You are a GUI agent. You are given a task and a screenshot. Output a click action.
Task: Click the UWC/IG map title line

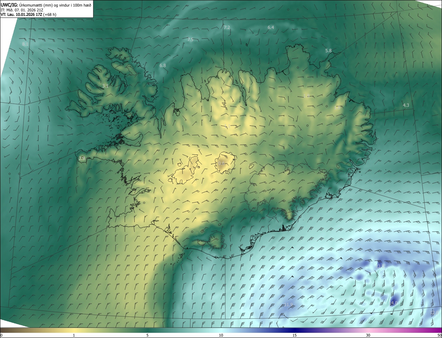click(46, 4)
